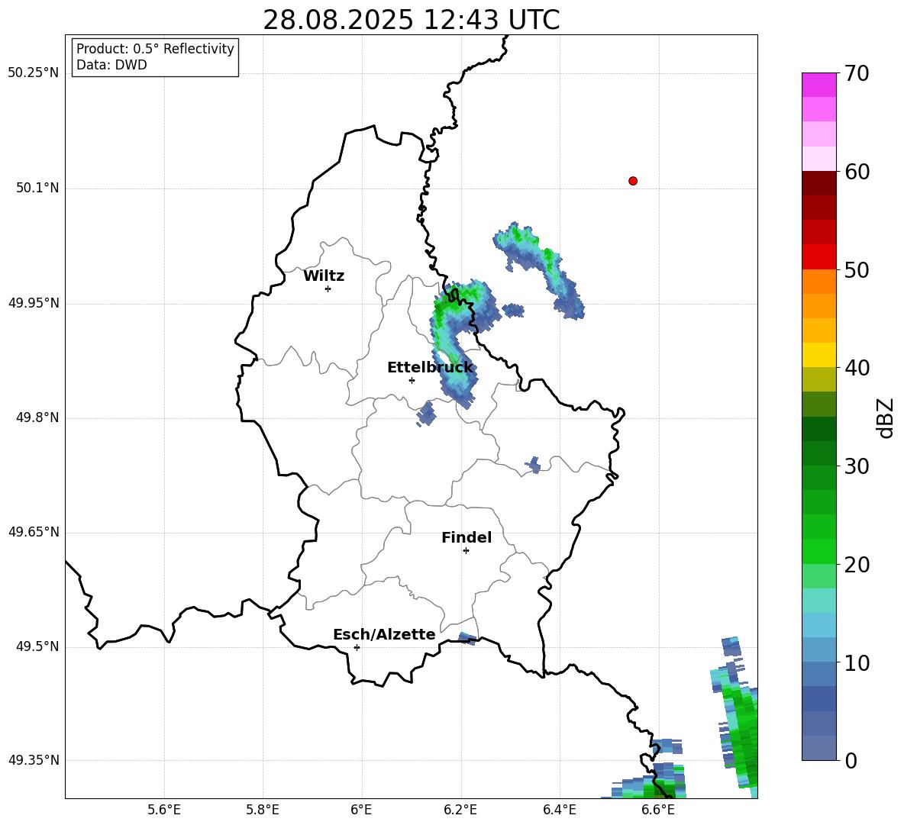Click the small echo south of Esch/Alzette label
The image size is (904, 825).
coord(467,638)
